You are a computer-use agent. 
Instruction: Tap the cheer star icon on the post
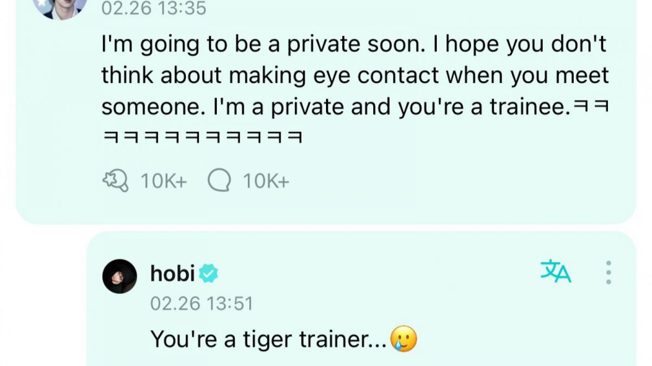coord(116,179)
